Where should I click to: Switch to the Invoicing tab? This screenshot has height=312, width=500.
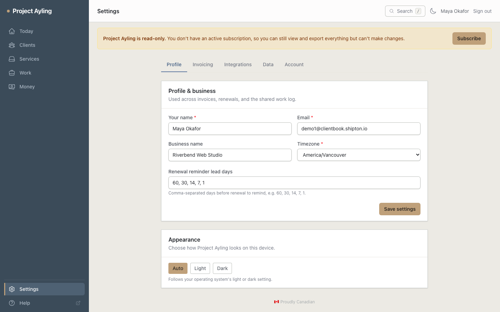203,64
